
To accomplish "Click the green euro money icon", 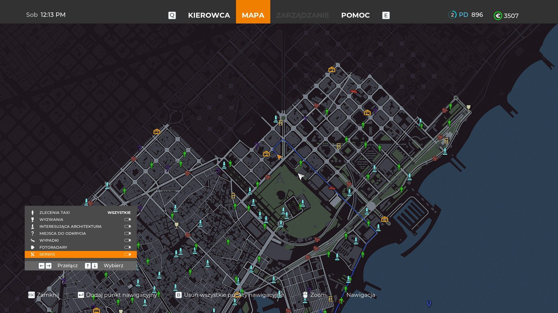I will [x=498, y=16].
